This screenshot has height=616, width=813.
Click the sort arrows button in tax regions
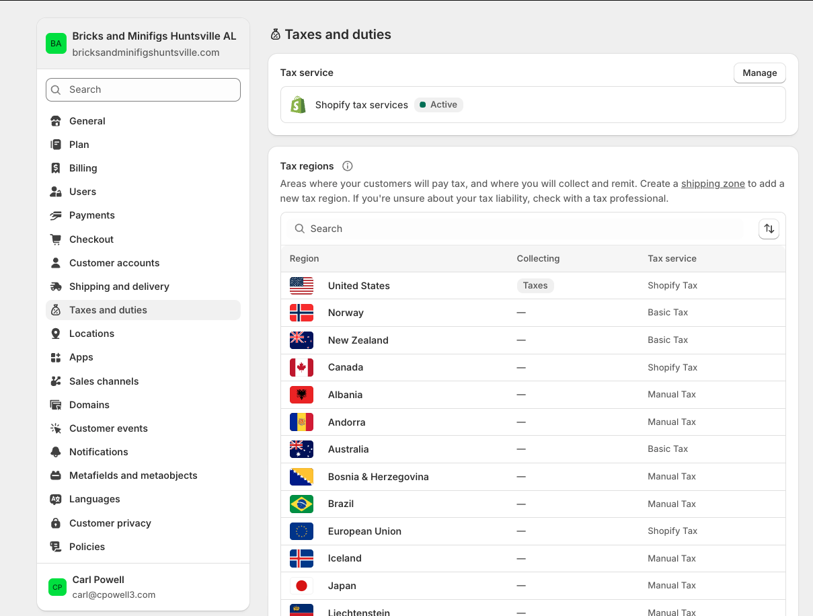tap(769, 229)
